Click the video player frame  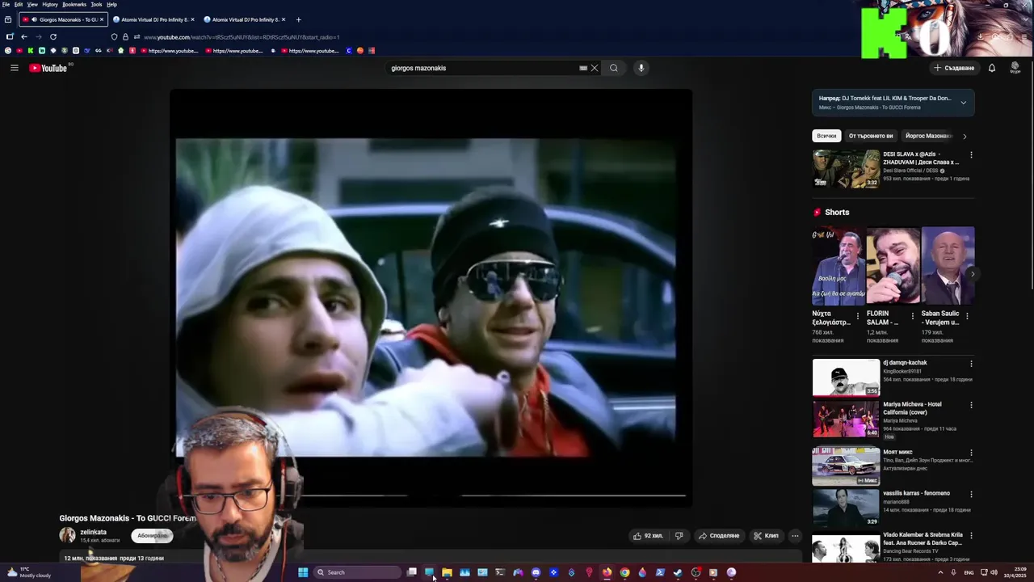click(x=431, y=297)
